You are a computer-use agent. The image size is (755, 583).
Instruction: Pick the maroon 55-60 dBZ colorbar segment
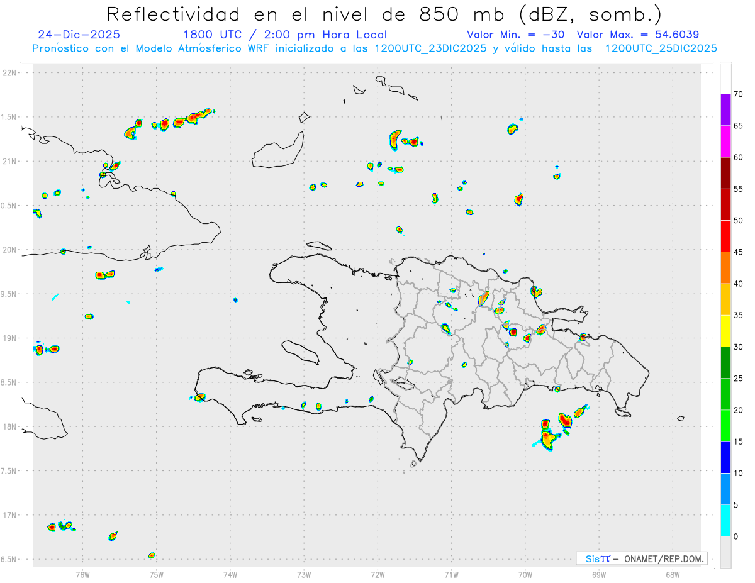(x=725, y=173)
